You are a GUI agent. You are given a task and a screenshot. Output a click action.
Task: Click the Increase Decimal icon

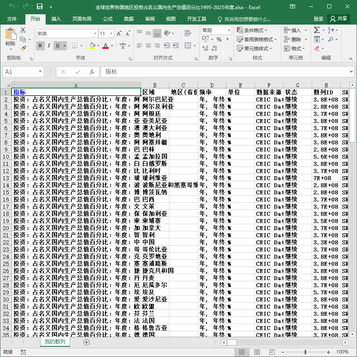(205, 48)
